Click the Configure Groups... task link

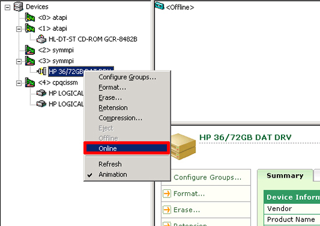(x=207, y=177)
